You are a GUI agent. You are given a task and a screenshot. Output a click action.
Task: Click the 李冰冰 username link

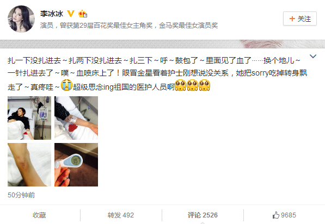pos(52,14)
